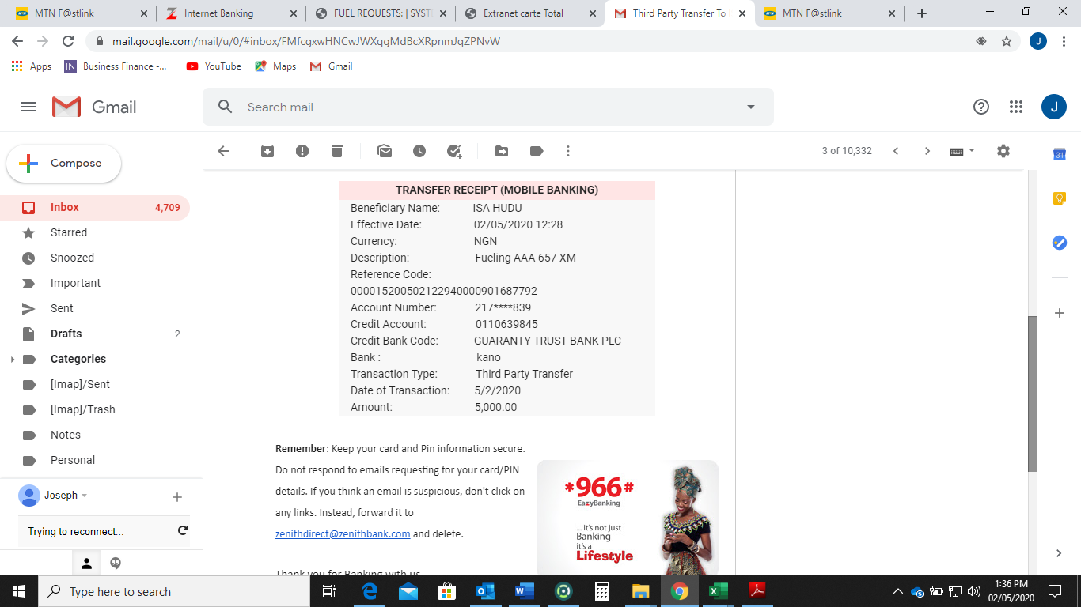
Task: Open the Gmail main menu hamburger
Action: coord(28,107)
